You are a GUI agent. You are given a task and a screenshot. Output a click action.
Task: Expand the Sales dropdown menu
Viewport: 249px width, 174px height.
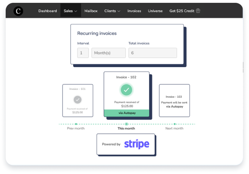click(70, 11)
